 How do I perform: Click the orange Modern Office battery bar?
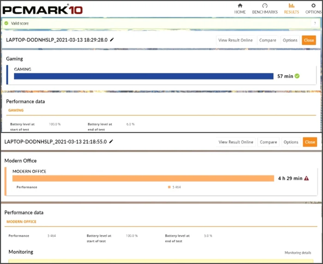(x=143, y=178)
